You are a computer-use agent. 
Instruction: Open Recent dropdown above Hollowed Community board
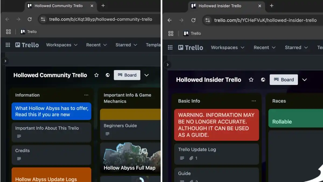96,45
